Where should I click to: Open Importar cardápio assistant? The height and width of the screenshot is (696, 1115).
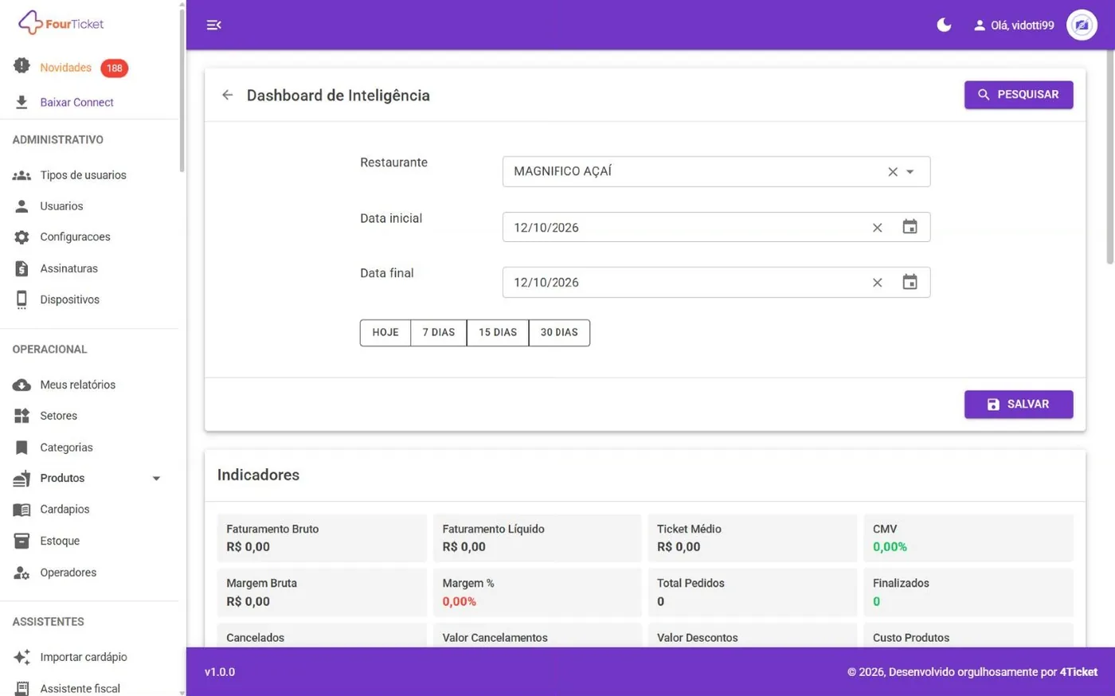(x=83, y=657)
